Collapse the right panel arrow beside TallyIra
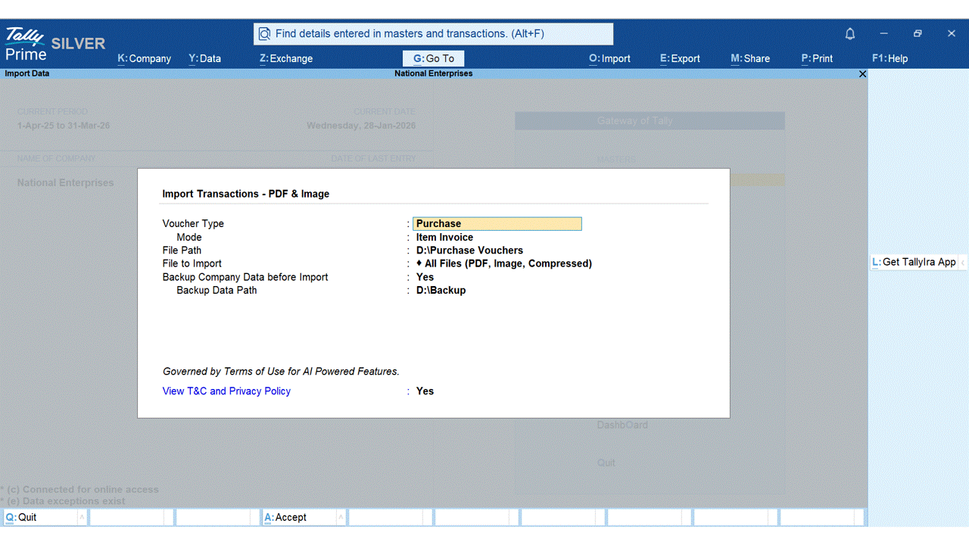Viewport: 969px width, 545px height. click(x=964, y=262)
